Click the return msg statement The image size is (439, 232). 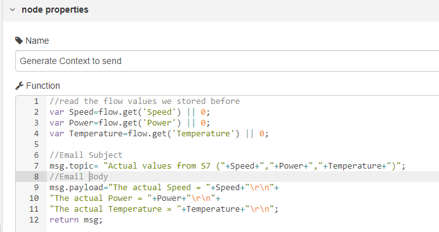tap(76, 220)
